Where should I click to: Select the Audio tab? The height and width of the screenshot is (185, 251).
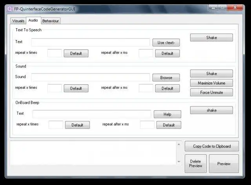pyautogui.click(x=33, y=20)
